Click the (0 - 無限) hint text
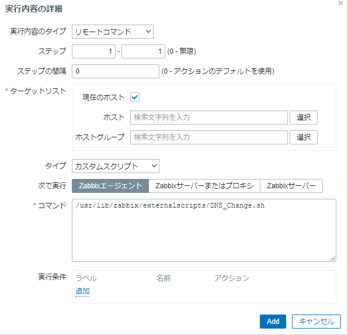The image size is (348, 335). click(182, 51)
